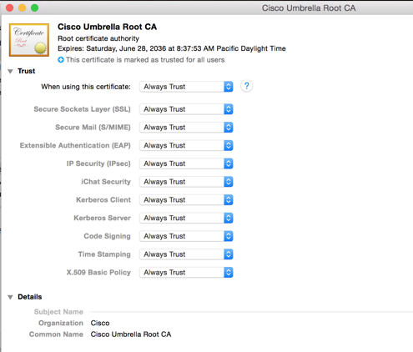This screenshot has height=352, width=413.
Task: Open the Kerberos Client trust dropdown
Action: tap(186, 200)
